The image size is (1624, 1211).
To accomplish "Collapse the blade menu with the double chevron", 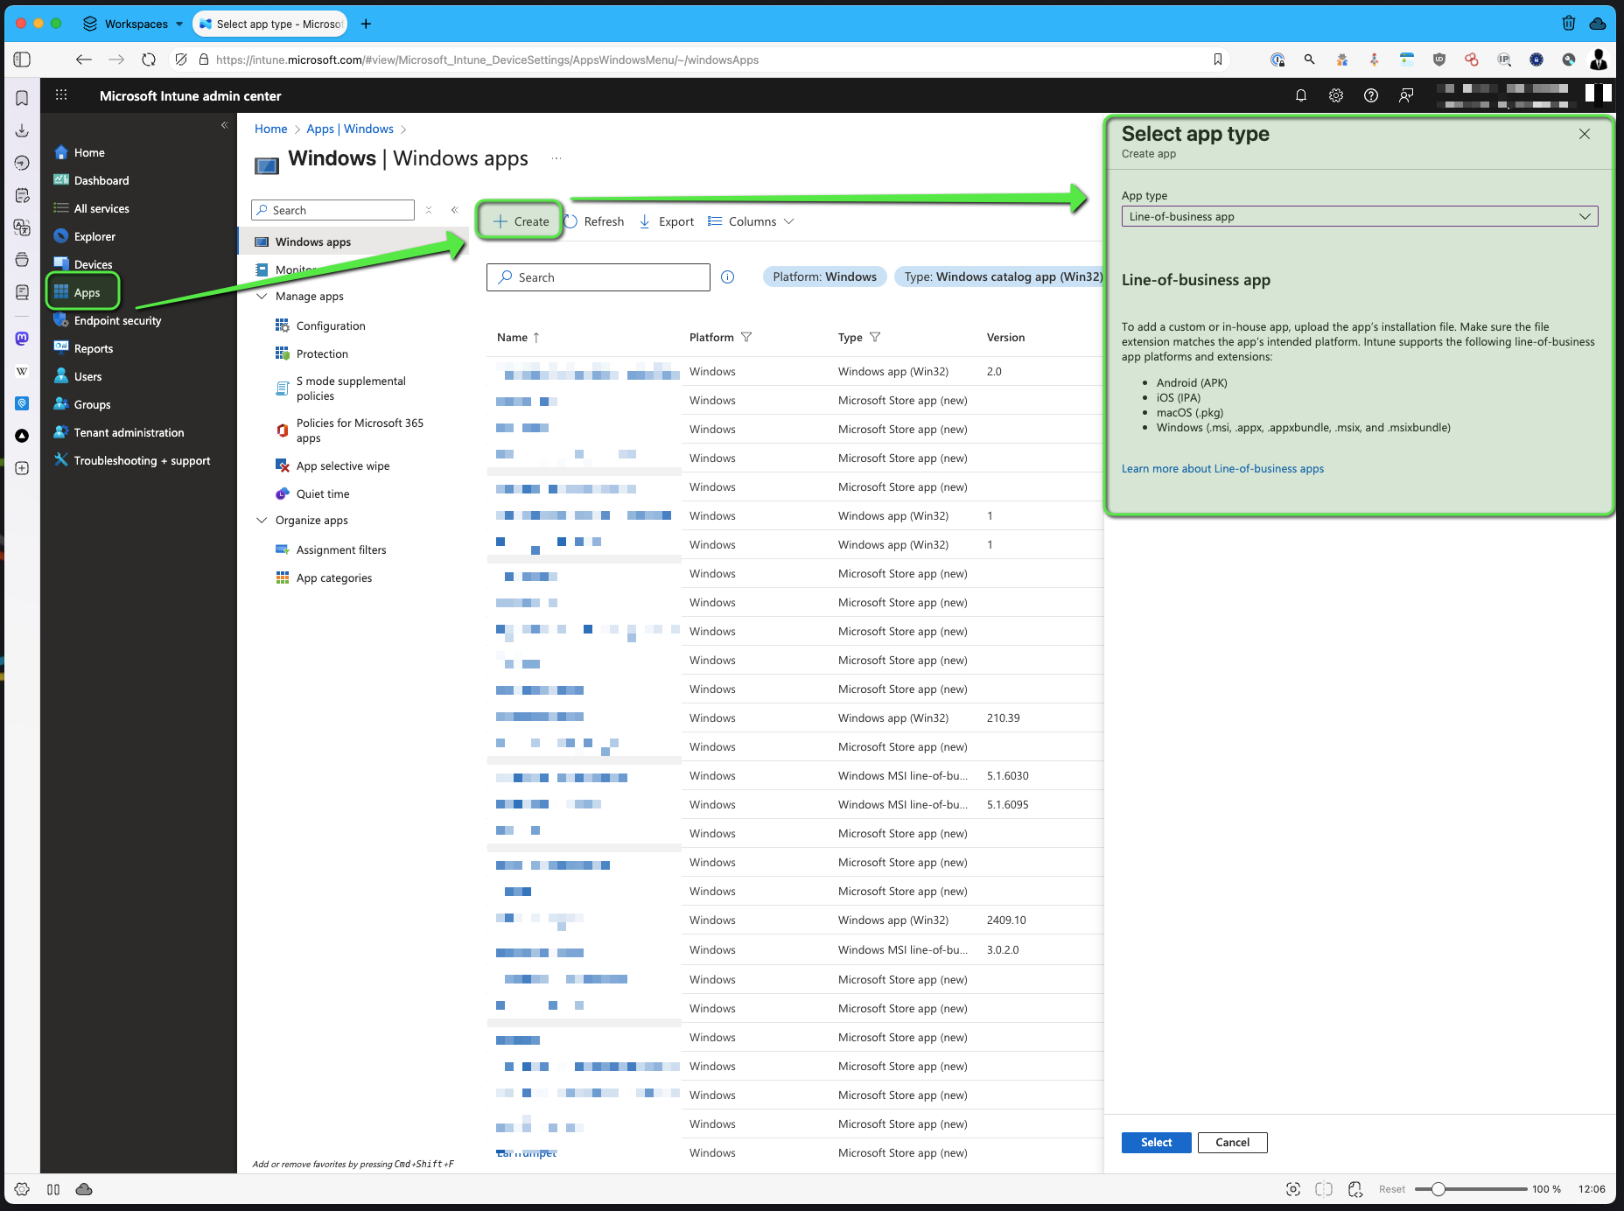I will click(454, 210).
